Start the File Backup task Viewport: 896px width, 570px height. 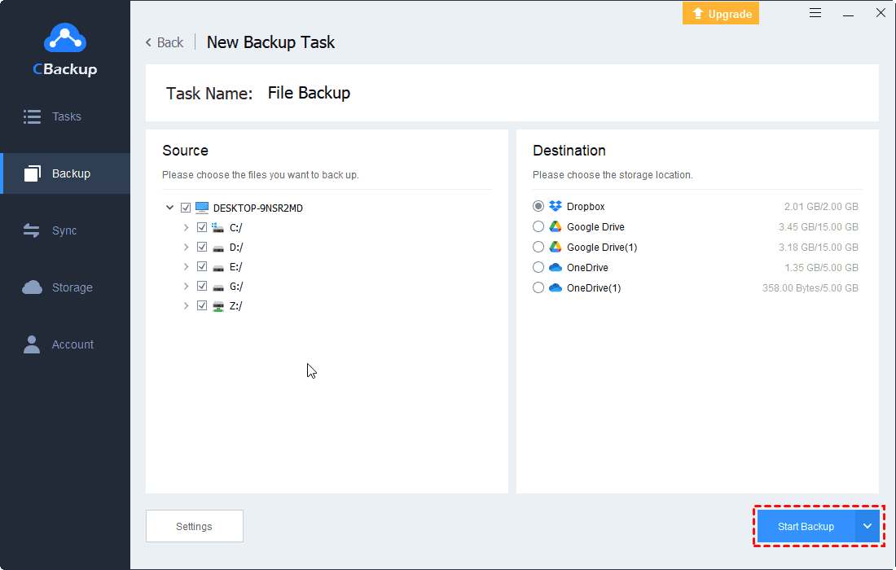click(x=806, y=526)
